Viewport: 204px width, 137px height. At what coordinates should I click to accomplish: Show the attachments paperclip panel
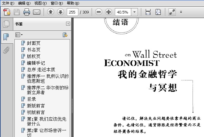[x=6, y=50]
